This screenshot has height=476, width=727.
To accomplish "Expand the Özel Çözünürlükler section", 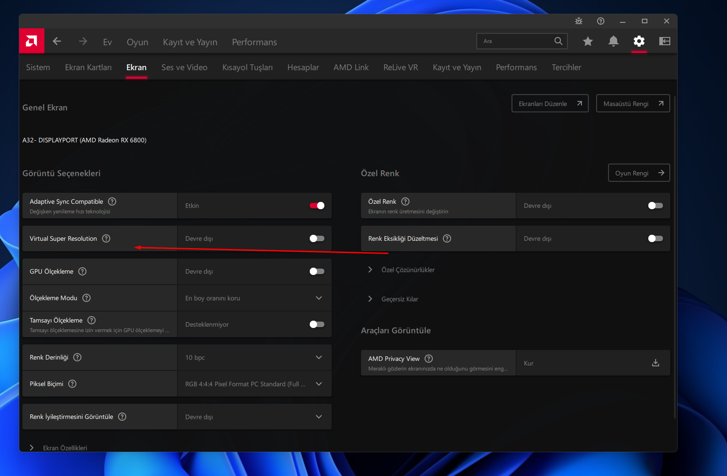I will point(407,270).
